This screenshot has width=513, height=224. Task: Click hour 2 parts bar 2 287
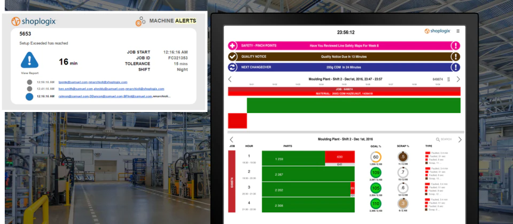[x=308, y=174]
